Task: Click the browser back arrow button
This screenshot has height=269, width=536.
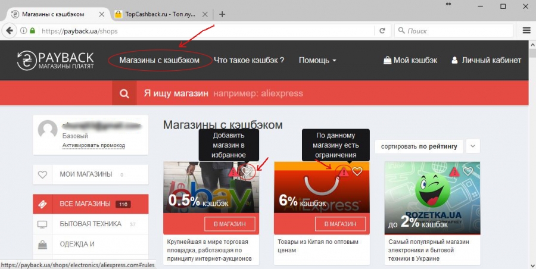Action: [10, 31]
